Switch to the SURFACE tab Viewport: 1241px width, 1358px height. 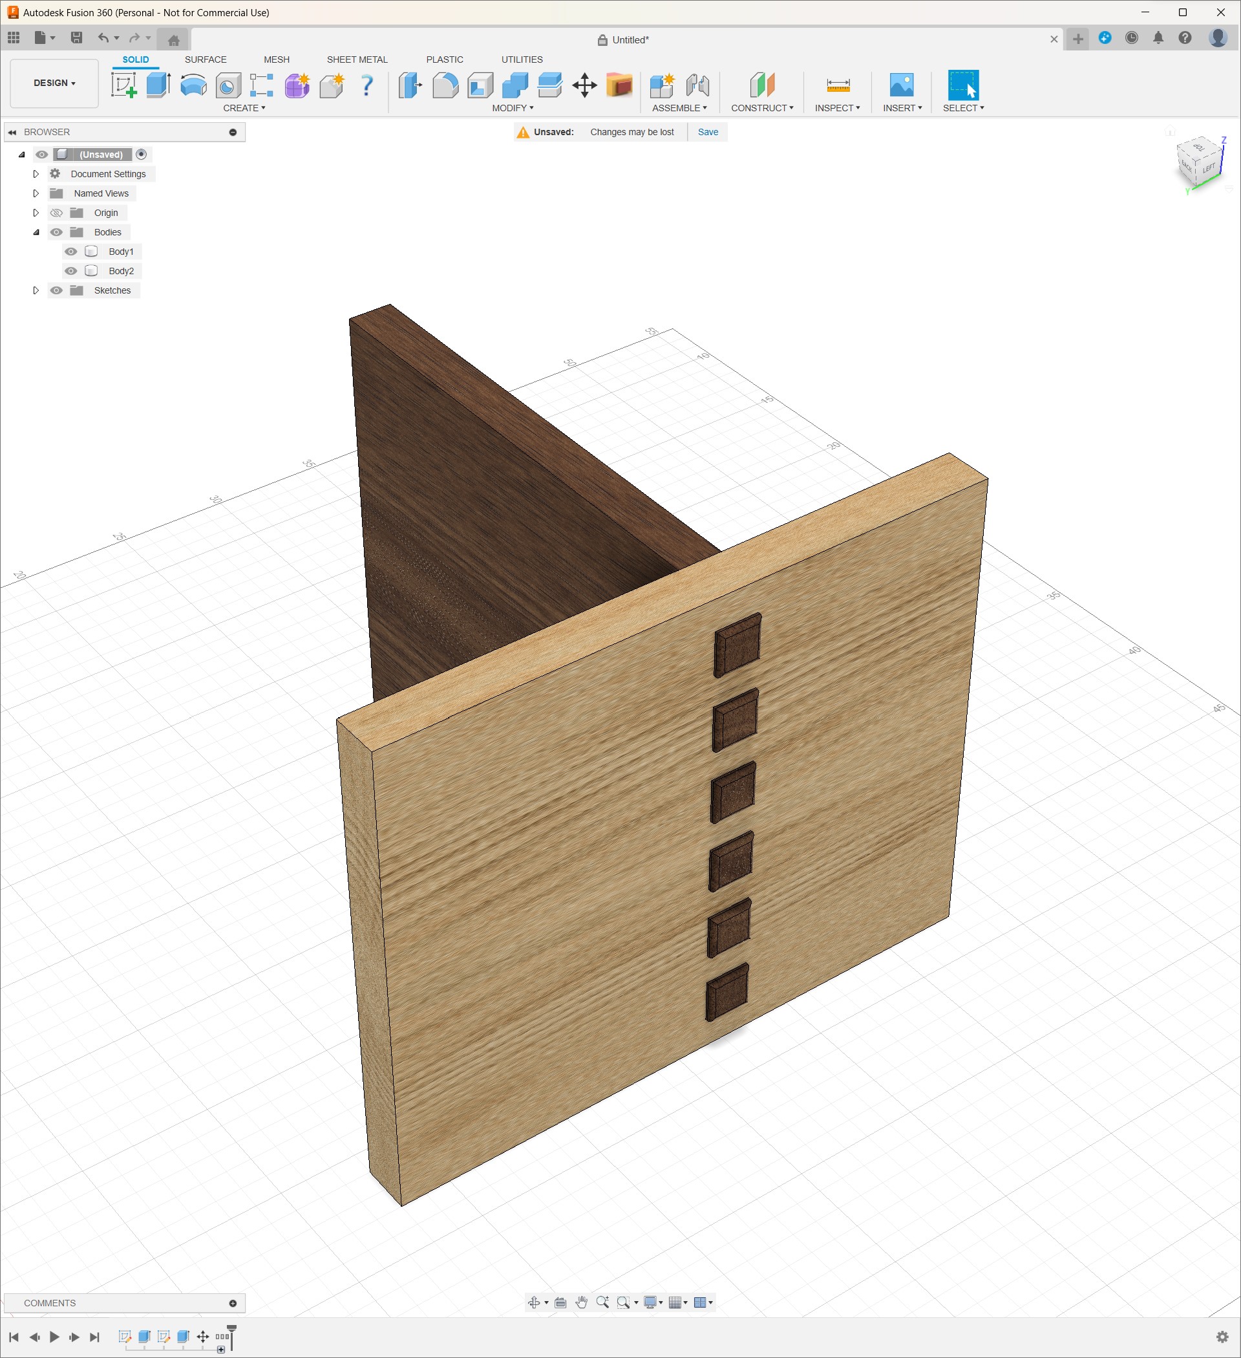tap(206, 59)
